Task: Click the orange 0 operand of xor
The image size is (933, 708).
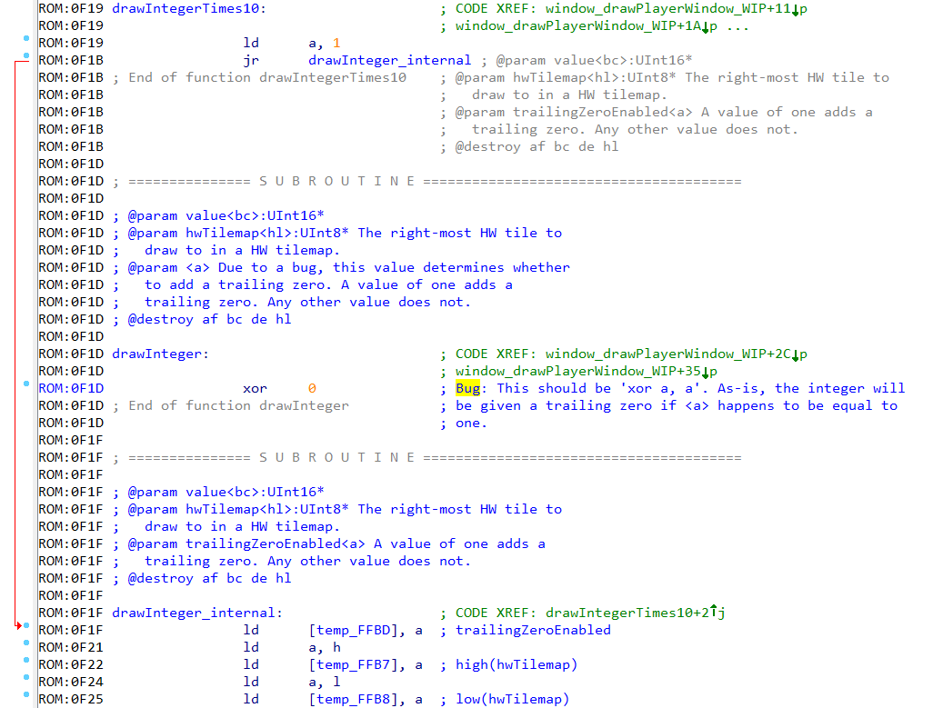Action: click(312, 388)
